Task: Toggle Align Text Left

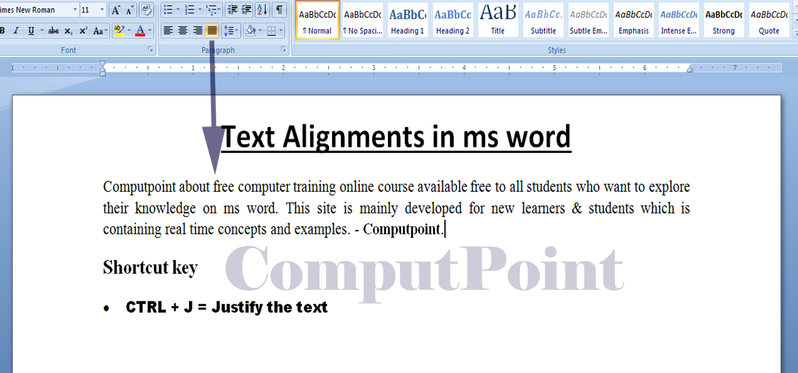Action: click(x=168, y=29)
